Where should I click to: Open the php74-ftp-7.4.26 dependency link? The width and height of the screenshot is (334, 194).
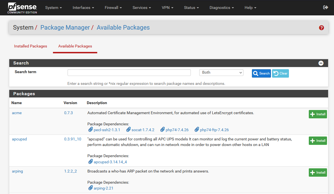[214, 130]
